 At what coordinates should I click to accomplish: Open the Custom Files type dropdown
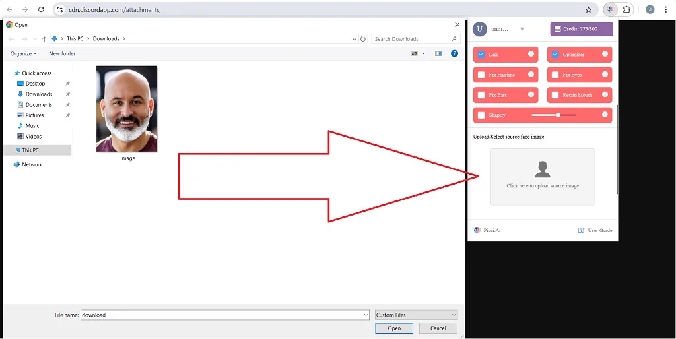[x=416, y=315]
